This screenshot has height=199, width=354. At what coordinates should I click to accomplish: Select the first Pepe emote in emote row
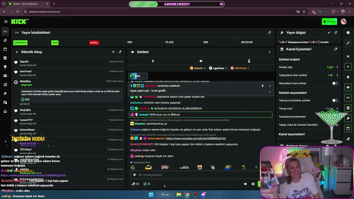(133, 167)
